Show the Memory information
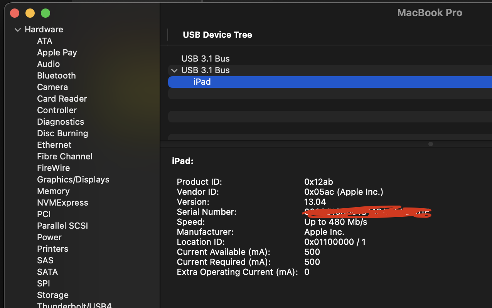Viewport: 492px width, 308px height. (x=53, y=191)
